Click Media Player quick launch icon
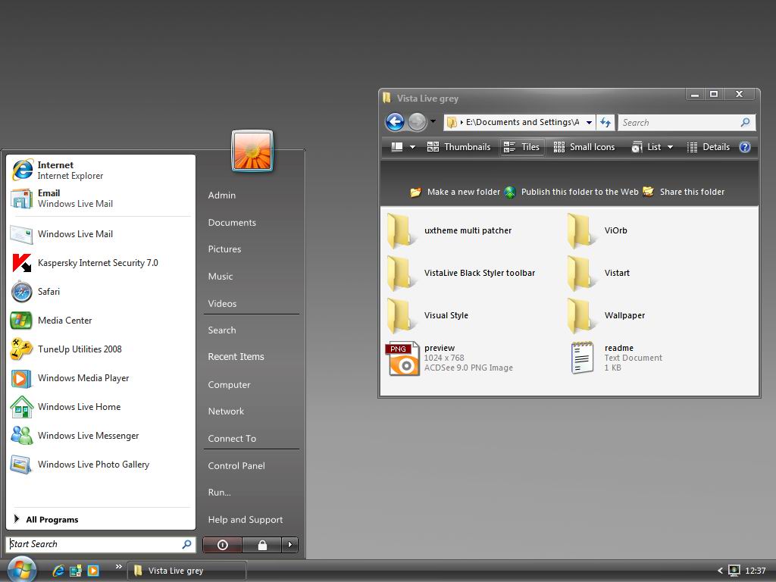The width and height of the screenshot is (776, 582). point(93,571)
